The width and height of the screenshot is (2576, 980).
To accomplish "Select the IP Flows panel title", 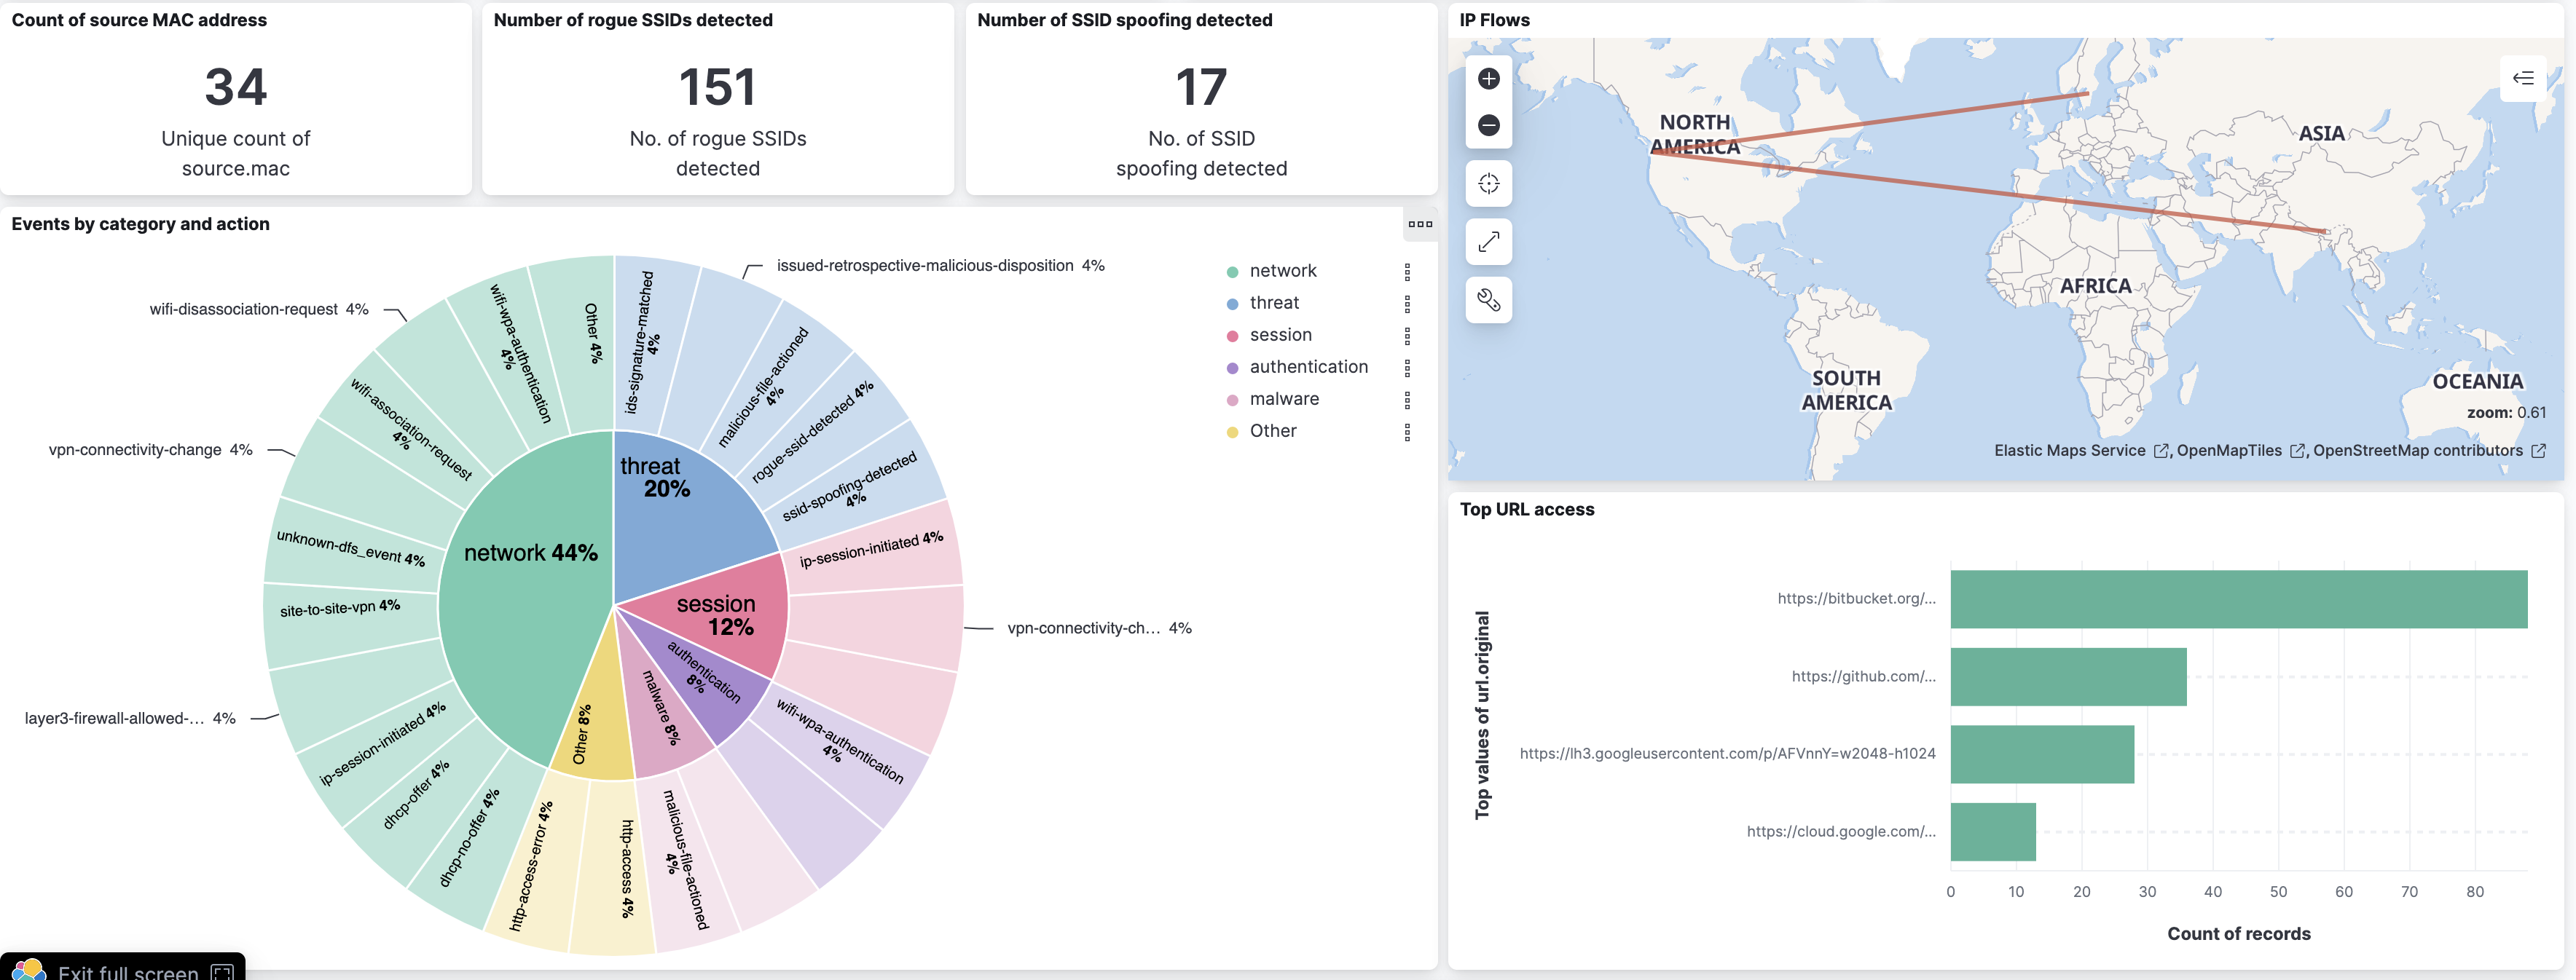I will pyautogui.click(x=1495, y=19).
